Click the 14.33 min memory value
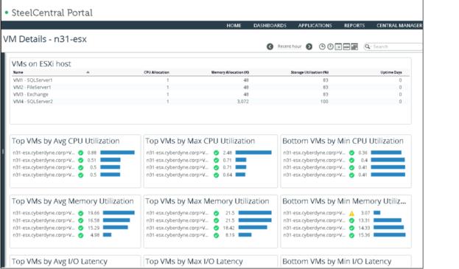Screen dimensions: 459x269 pos(364,228)
